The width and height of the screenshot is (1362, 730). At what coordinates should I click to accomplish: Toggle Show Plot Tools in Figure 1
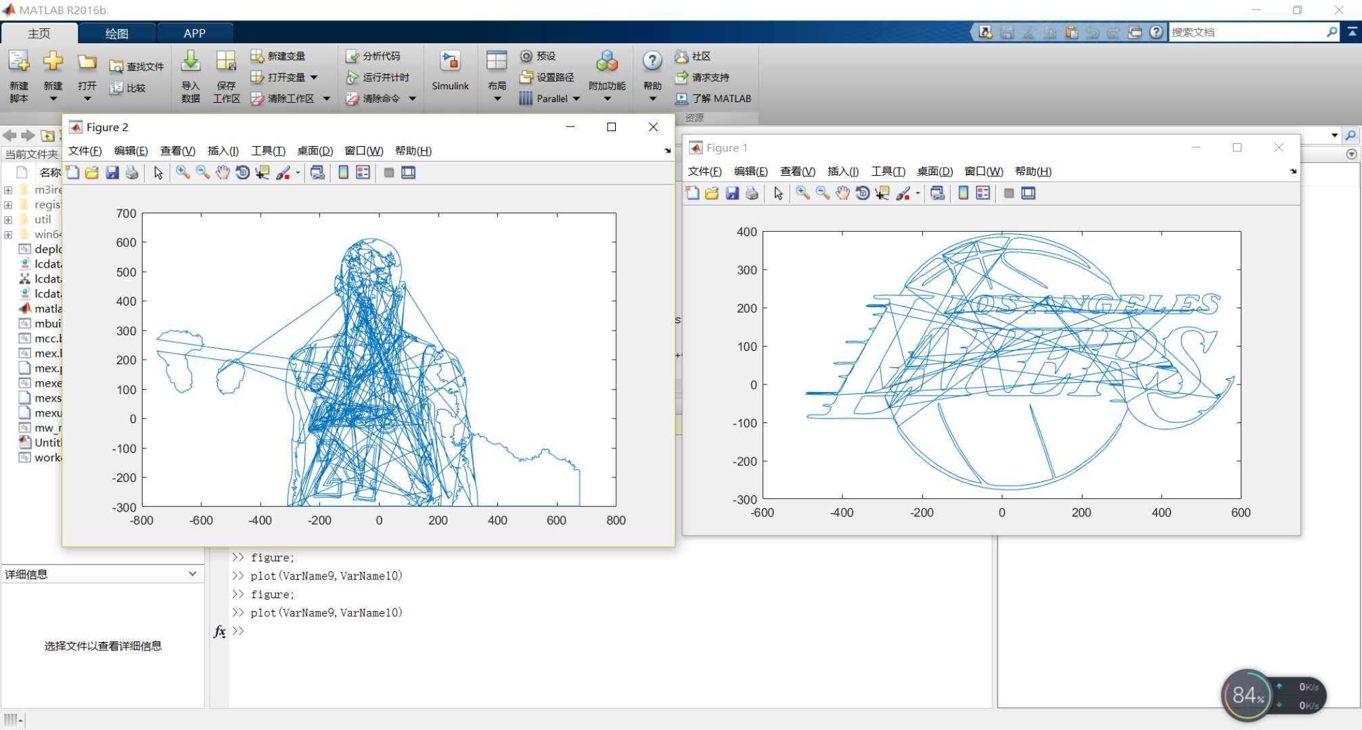click(1028, 193)
